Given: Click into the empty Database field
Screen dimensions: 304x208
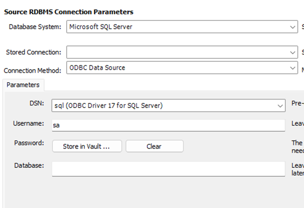Looking at the screenshot, I should (x=168, y=169).
